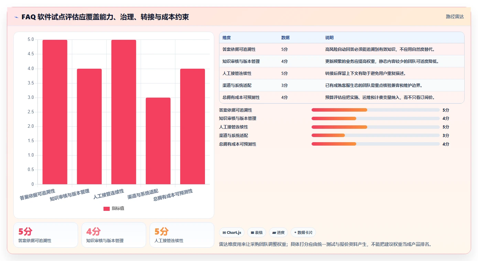This screenshot has height=261, width=478.
Task: Click the 答案依据可追溯性 x-axis label
Action: [x=37, y=194]
